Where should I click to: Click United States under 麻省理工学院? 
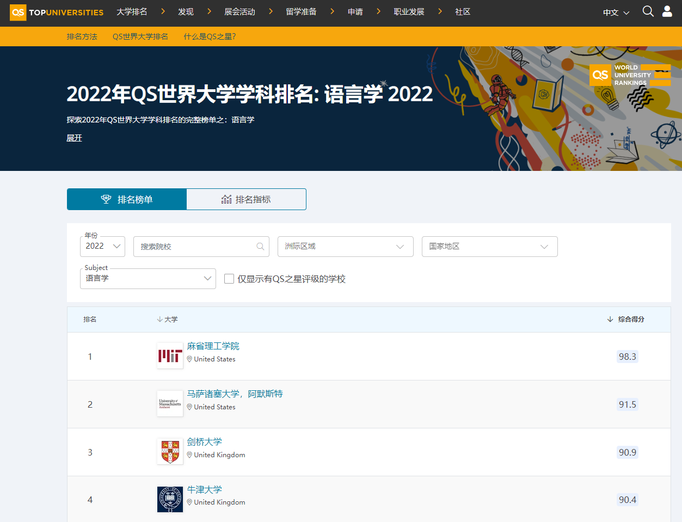pos(215,359)
